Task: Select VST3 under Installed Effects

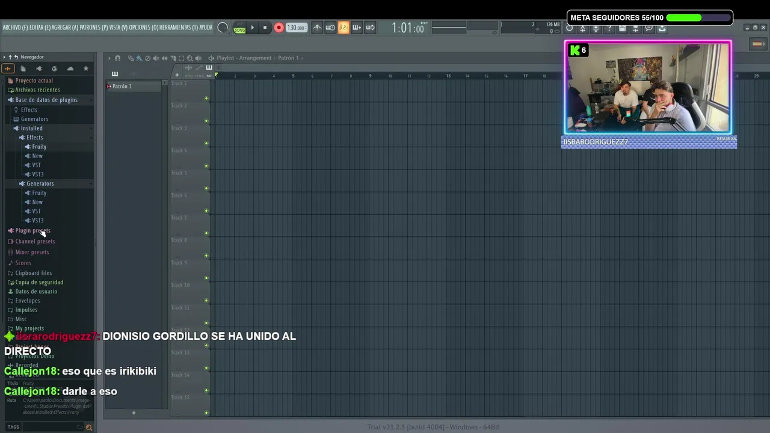Action: [37, 174]
